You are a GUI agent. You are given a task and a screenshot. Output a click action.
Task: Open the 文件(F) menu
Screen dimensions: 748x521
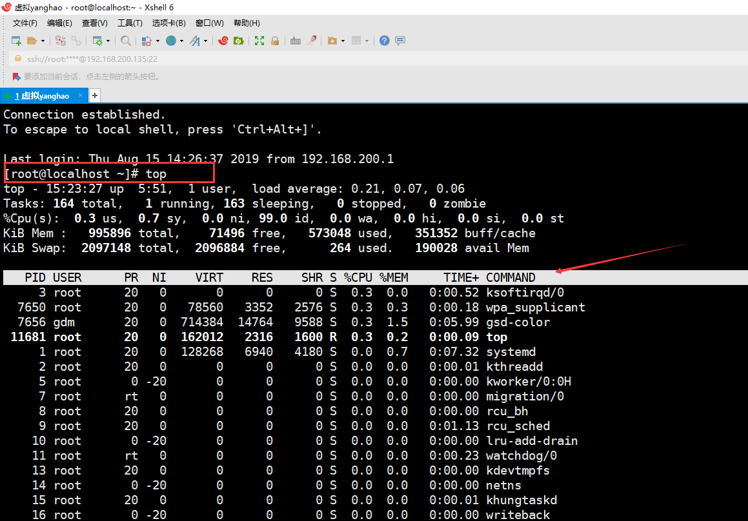click(x=25, y=23)
